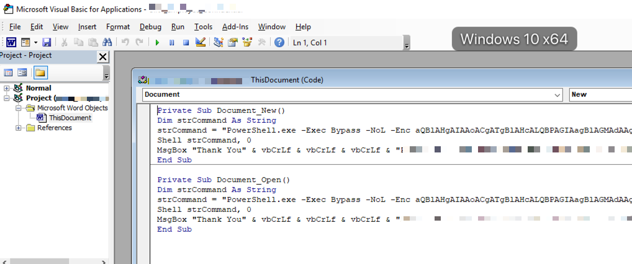Open the Add-Ins menu
This screenshot has width=632, height=264.
[235, 27]
